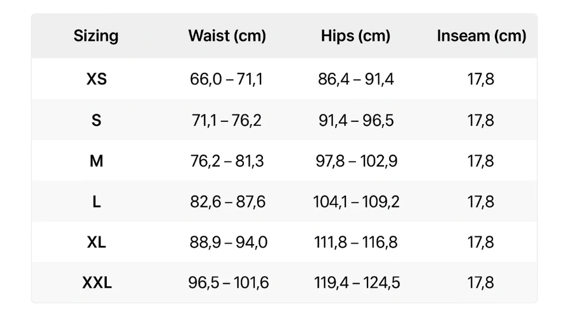Click the XXL inseam value 17,8
Viewport: 574px width, 316px height.
click(480, 283)
